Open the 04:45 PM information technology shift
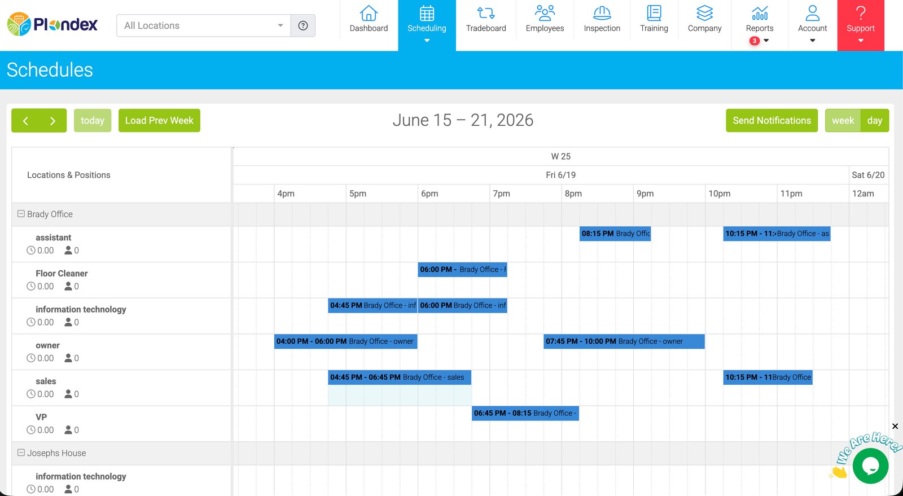Screen dimensions: 903x496 [x=372, y=305]
